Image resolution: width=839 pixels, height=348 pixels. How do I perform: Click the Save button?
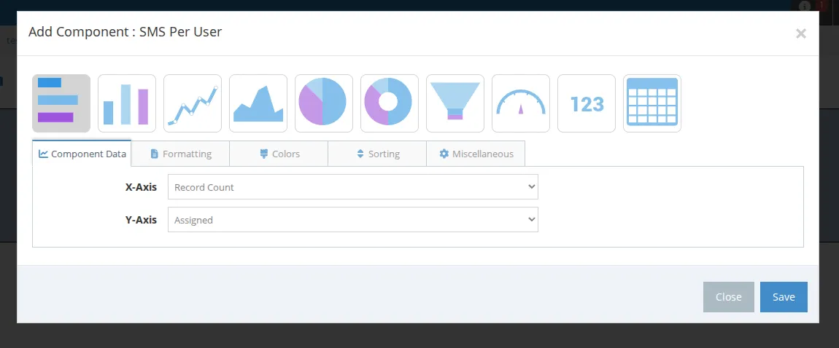click(x=784, y=297)
